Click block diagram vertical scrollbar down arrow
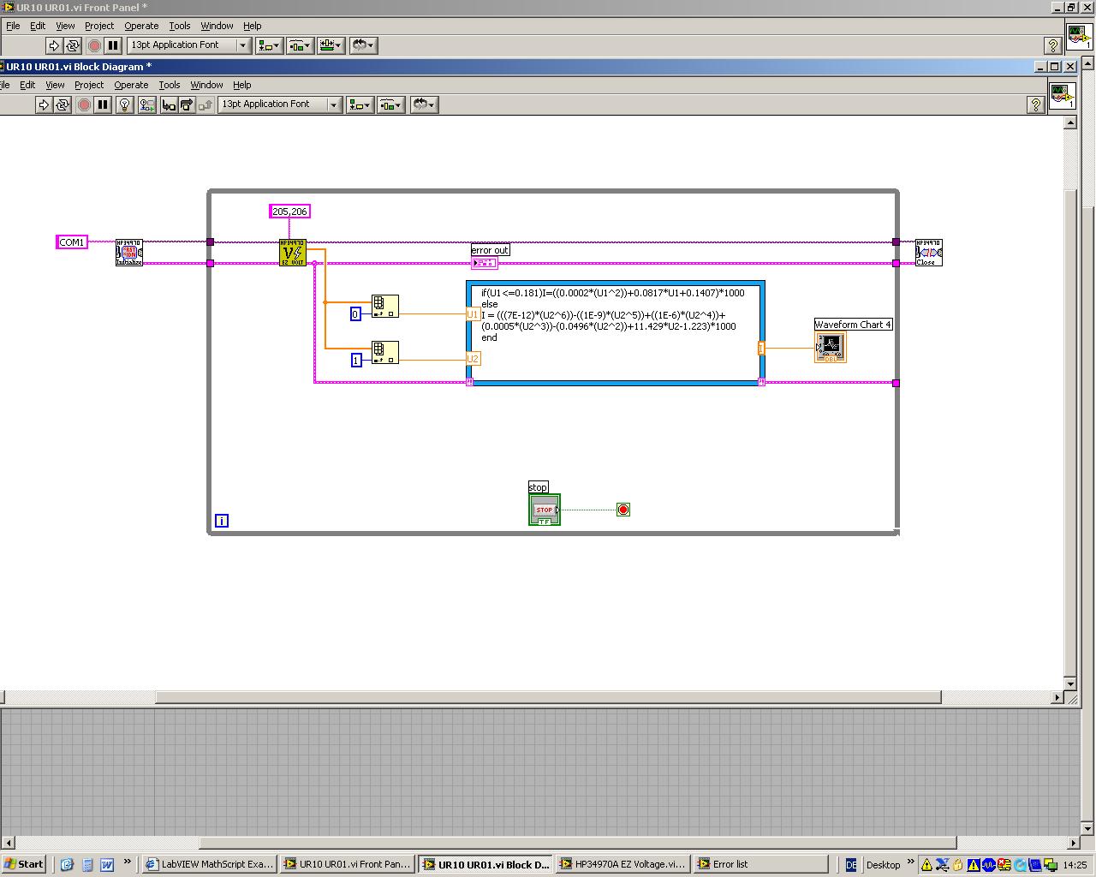Viewport: 1096px width, 877px height. point(1070,683)
